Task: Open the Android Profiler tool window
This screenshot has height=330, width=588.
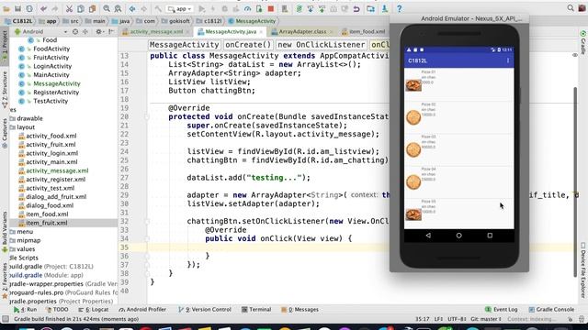Action: point(142,310)
